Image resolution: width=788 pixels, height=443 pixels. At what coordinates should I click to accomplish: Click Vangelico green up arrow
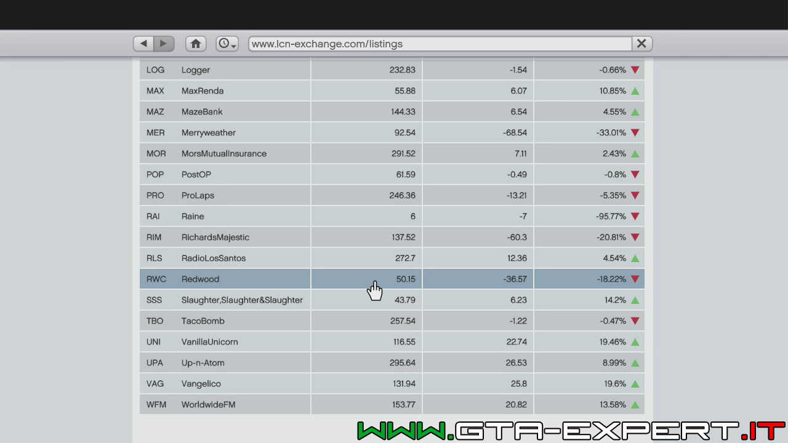[x=635, y=384]
